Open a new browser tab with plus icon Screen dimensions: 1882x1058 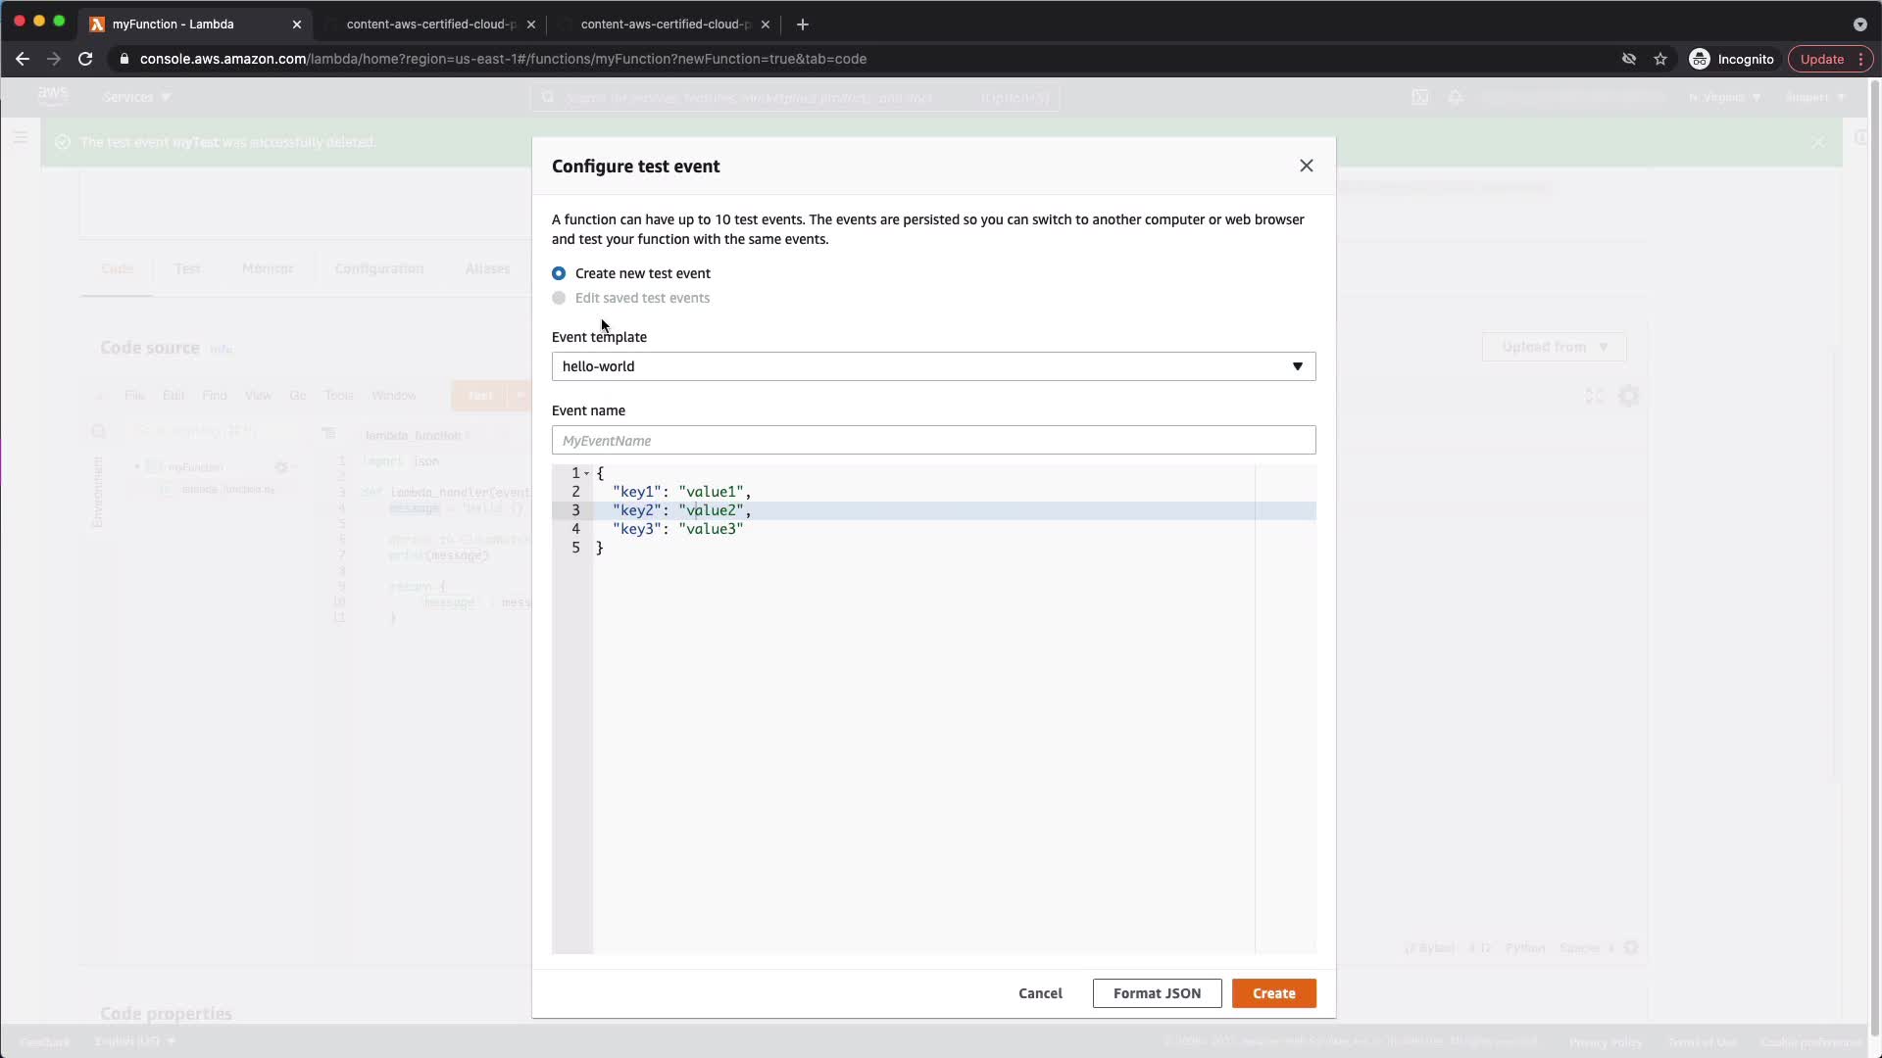point(803,24)
